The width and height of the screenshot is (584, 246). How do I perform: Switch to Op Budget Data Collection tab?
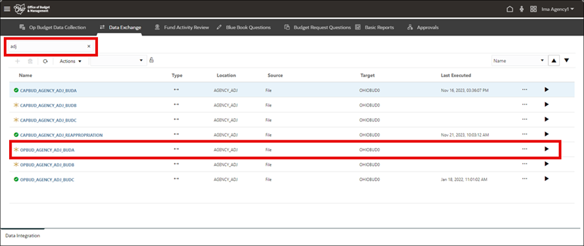click(x=53, y=27)
